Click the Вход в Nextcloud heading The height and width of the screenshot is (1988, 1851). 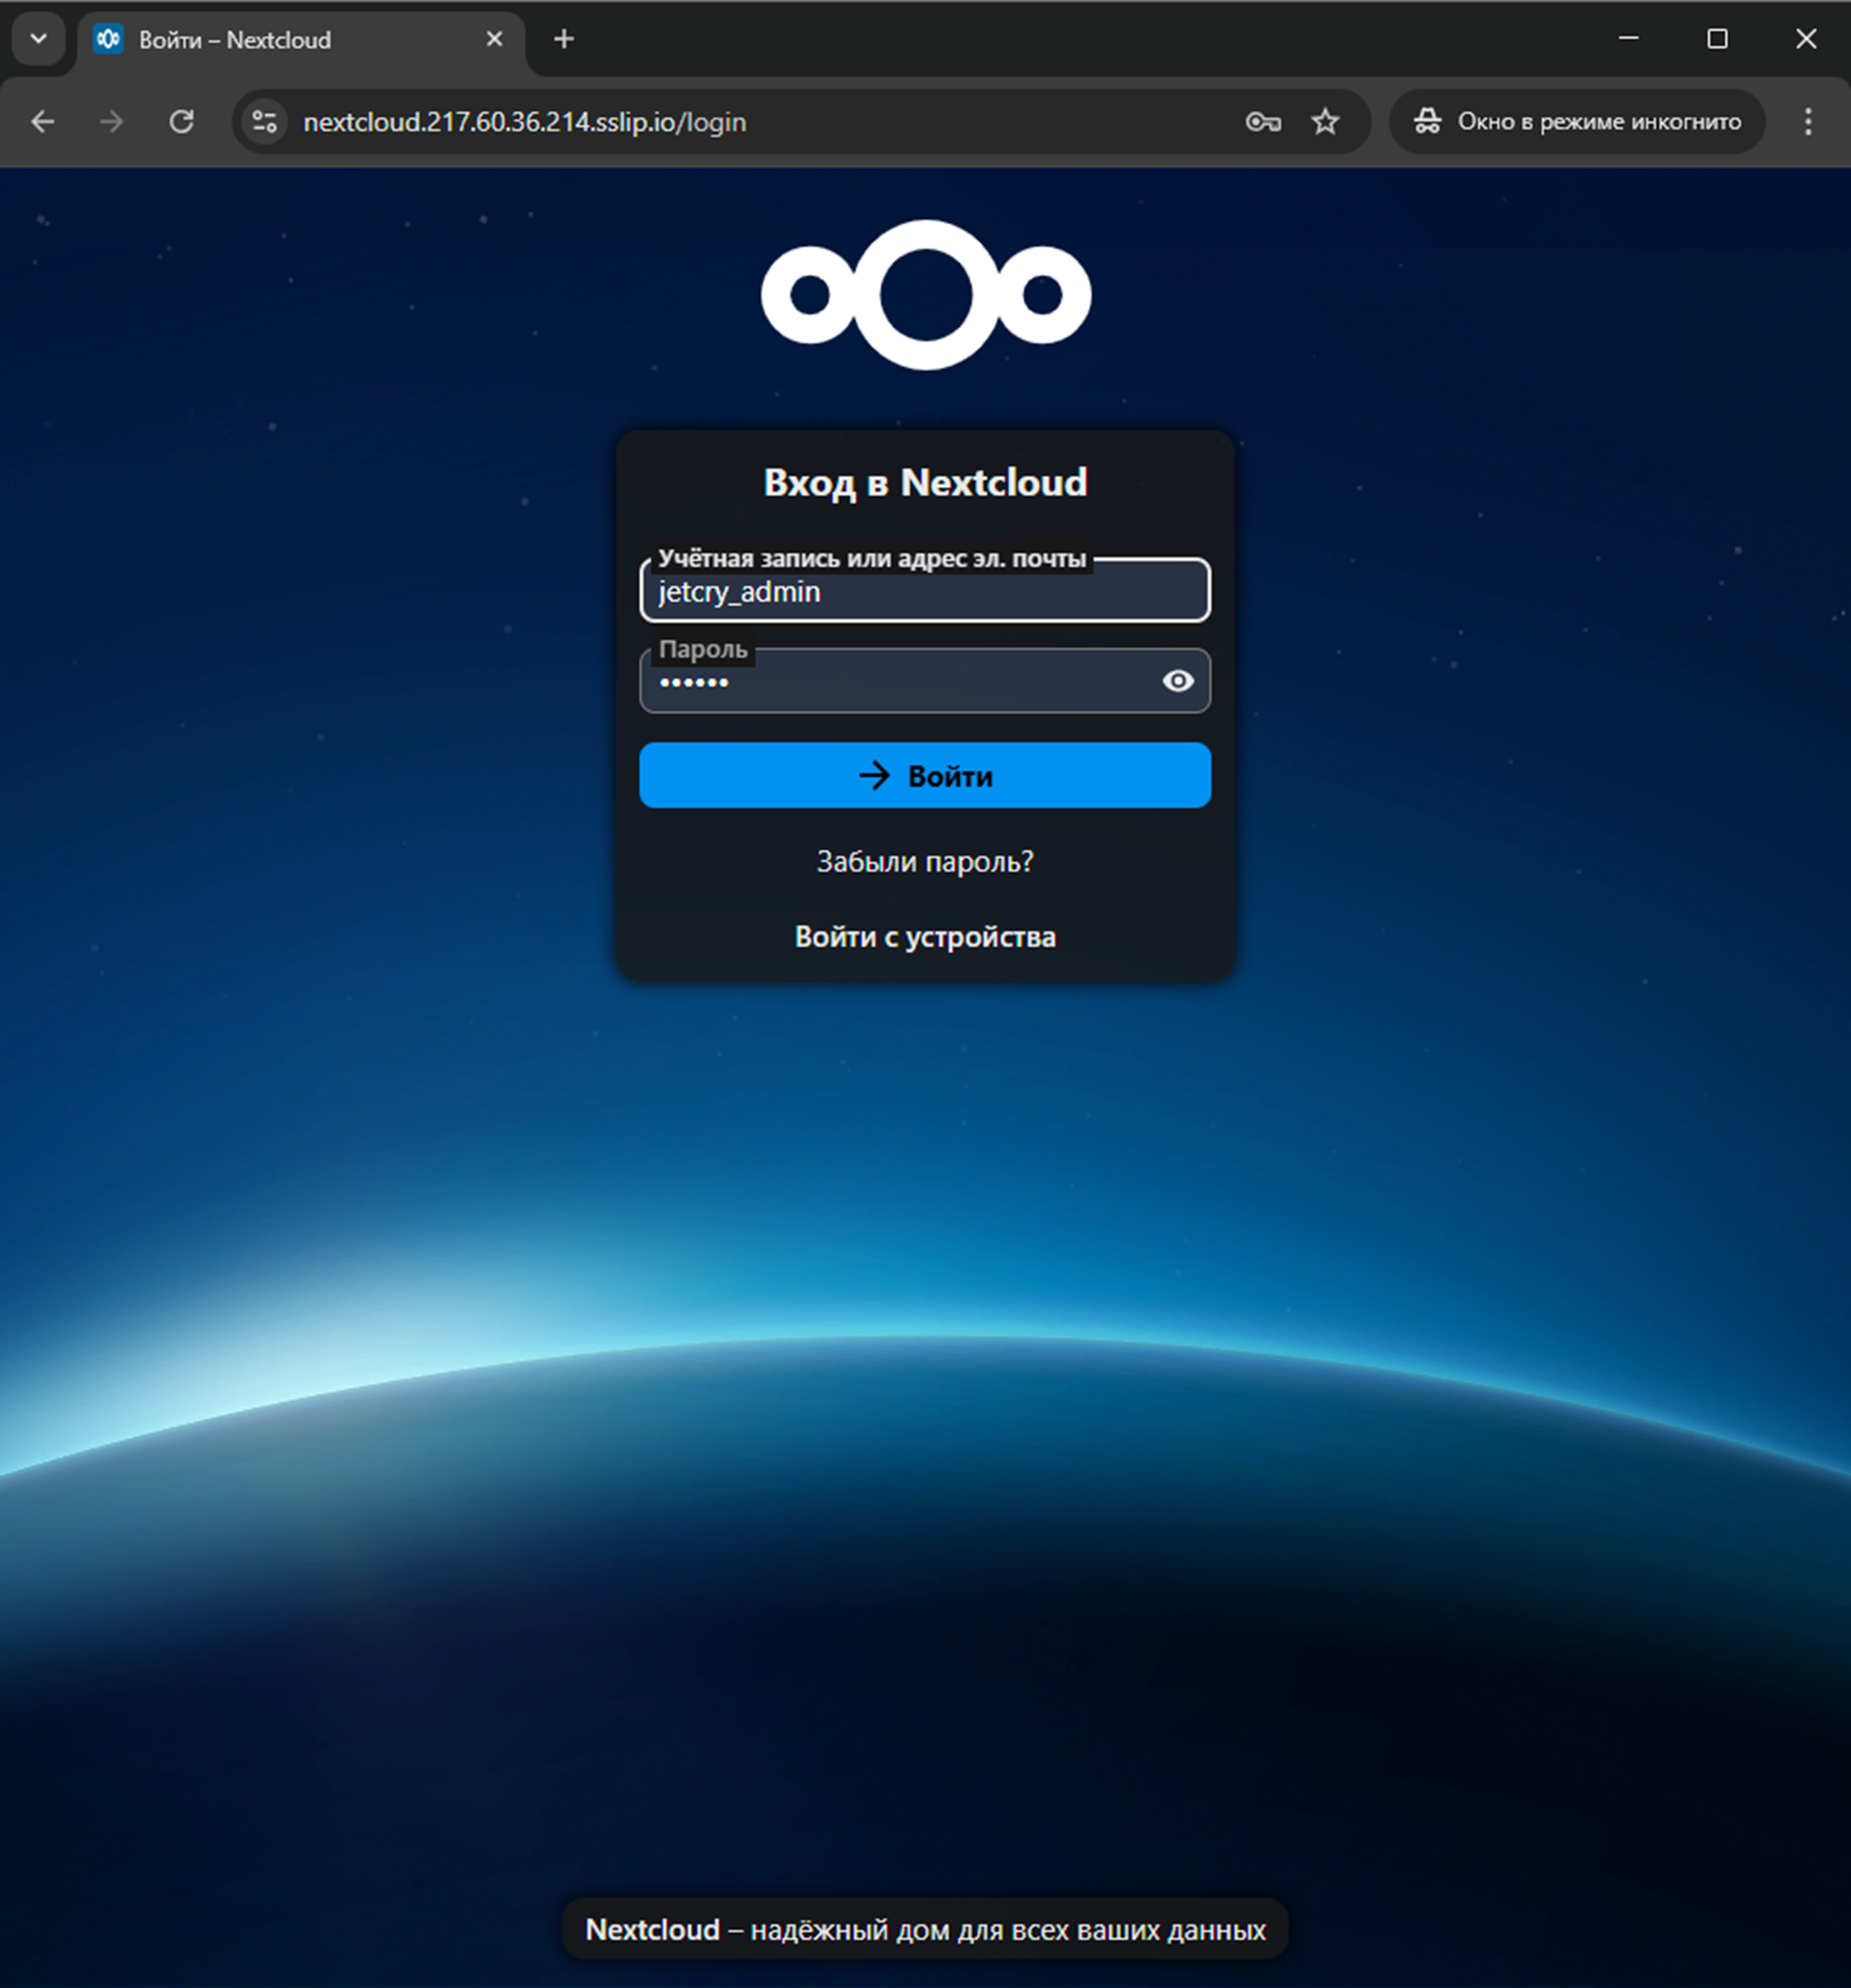point(925,482)
